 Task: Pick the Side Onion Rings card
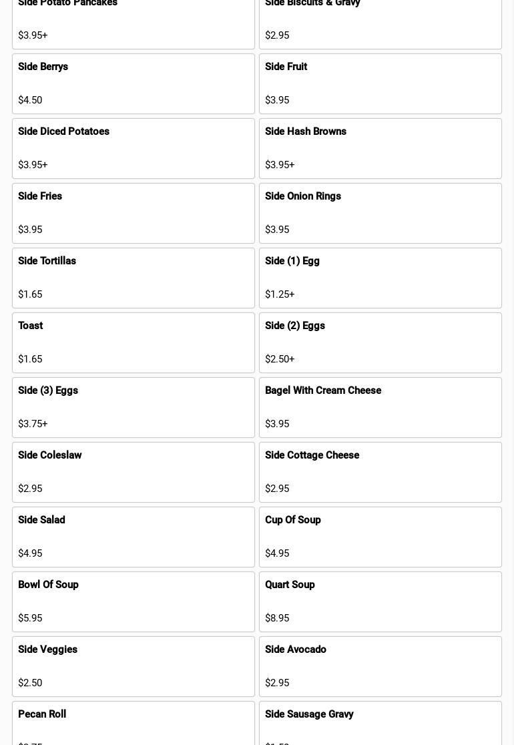coord(380,214)
